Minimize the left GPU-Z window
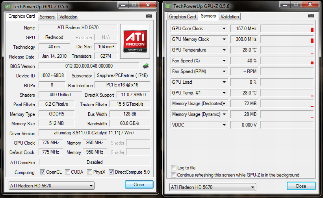 coord(123,5)
